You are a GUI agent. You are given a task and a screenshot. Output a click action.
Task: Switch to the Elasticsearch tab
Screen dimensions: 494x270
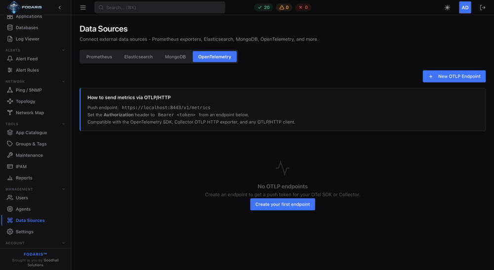point(138,57)
